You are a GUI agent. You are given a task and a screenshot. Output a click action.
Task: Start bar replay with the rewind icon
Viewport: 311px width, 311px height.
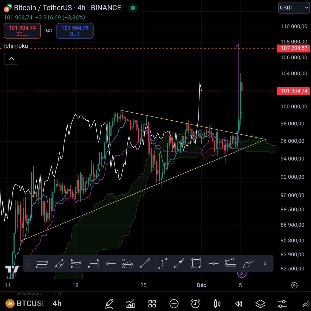click(x=239, y=303)
